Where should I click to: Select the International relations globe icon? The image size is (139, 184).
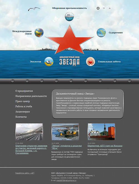(39, 33)
